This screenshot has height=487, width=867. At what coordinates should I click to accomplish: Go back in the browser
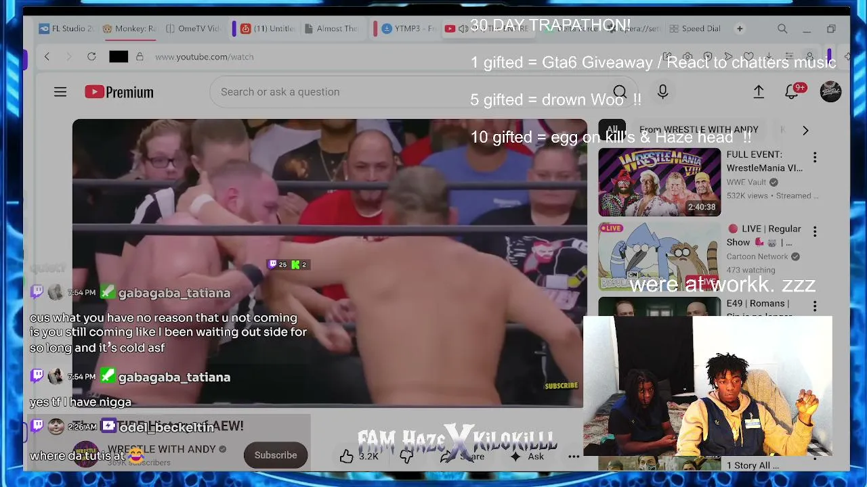[x=47, y=57]
